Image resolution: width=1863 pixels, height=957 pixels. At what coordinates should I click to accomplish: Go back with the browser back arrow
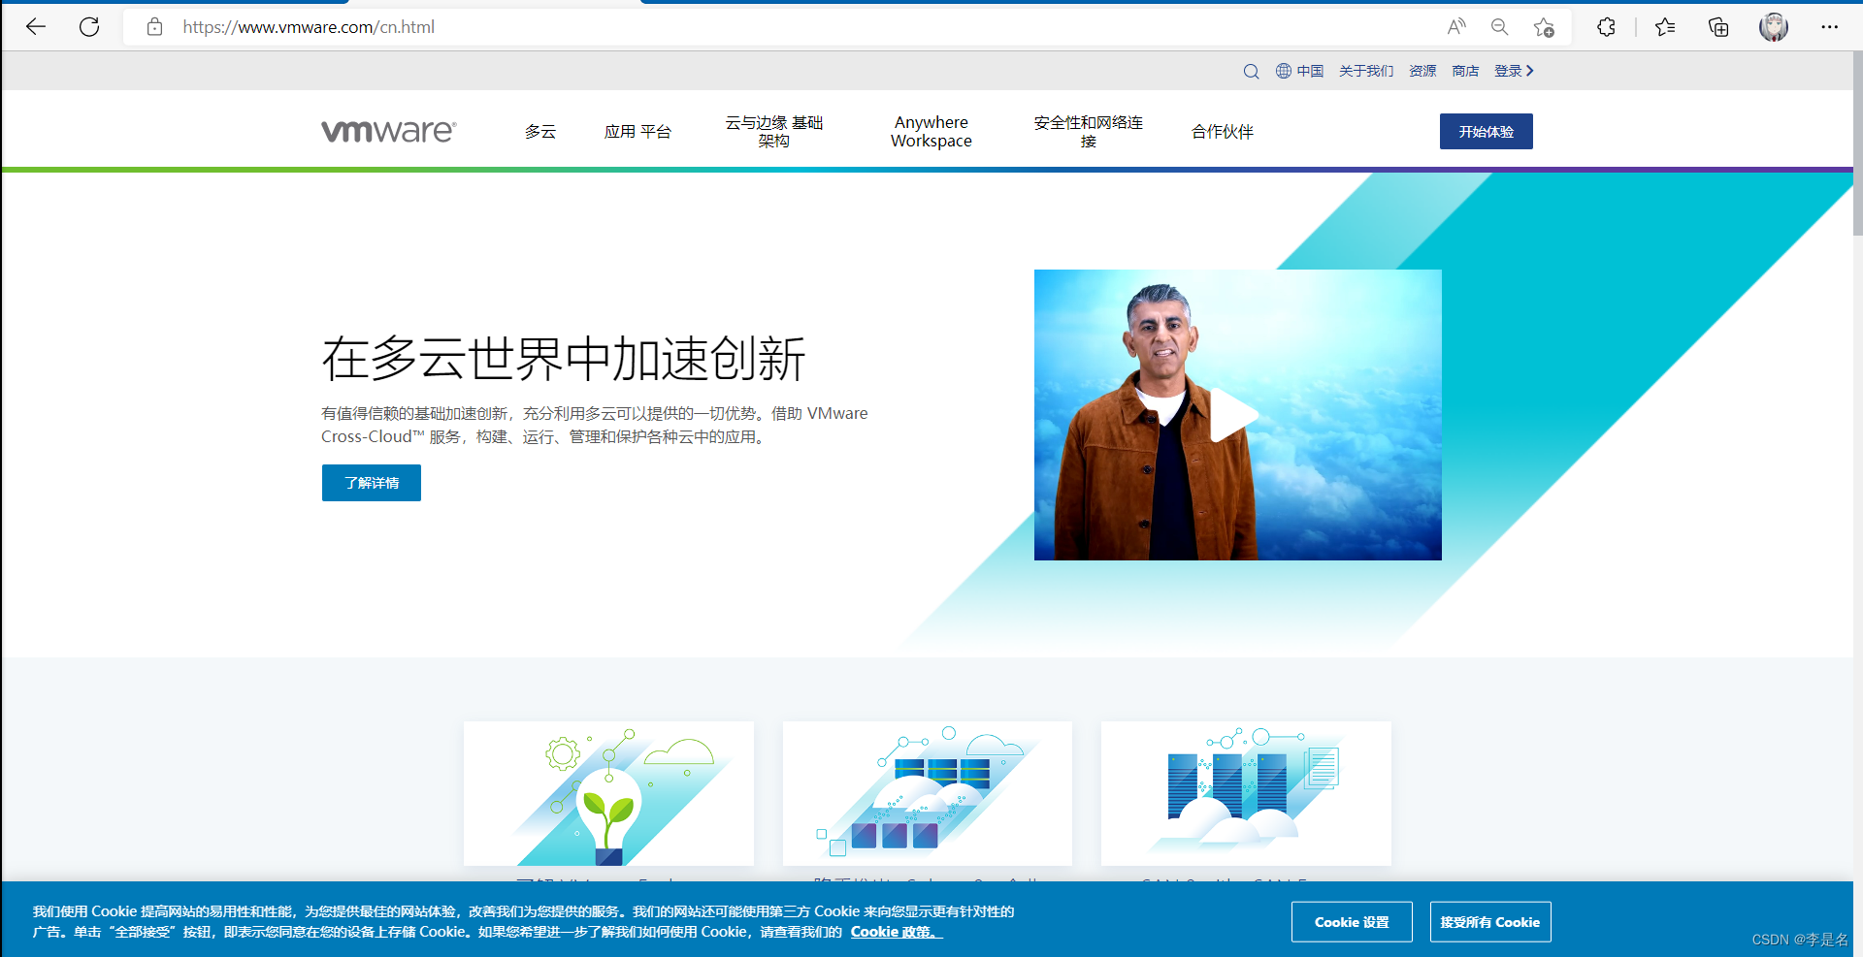pos(36,27)
